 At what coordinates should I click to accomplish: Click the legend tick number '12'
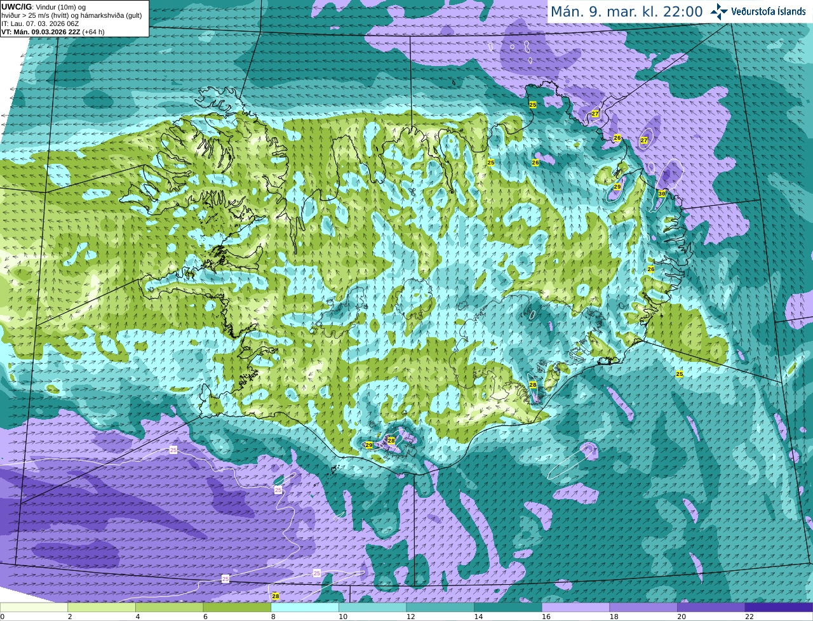click(410, 617)
